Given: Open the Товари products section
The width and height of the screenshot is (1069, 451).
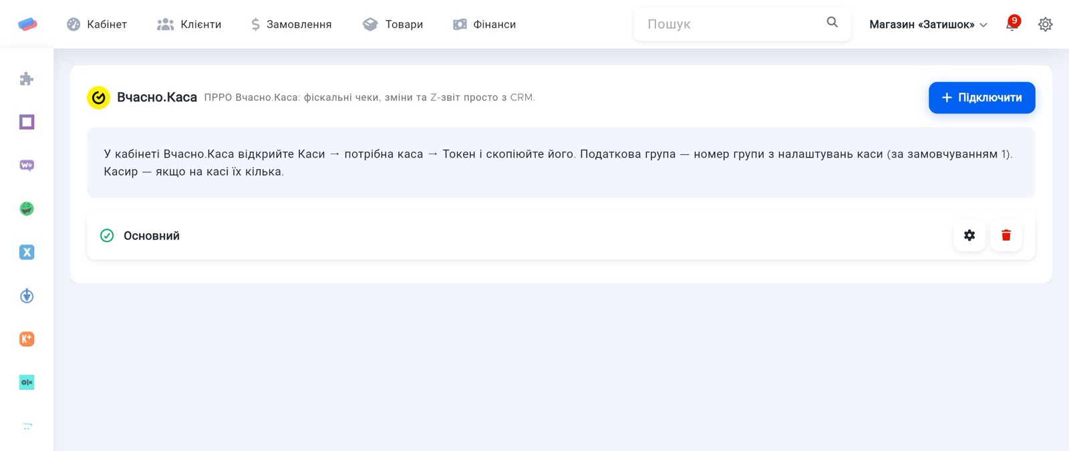Looking at the screenshot, I should tap(393, 24).
